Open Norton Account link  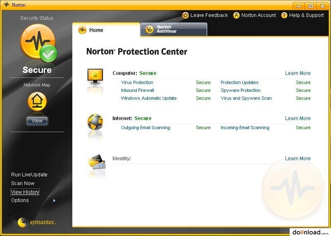[258, 15]
